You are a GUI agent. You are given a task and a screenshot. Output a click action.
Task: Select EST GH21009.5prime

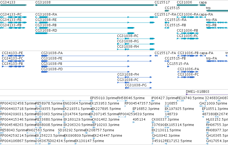(213, 103)
